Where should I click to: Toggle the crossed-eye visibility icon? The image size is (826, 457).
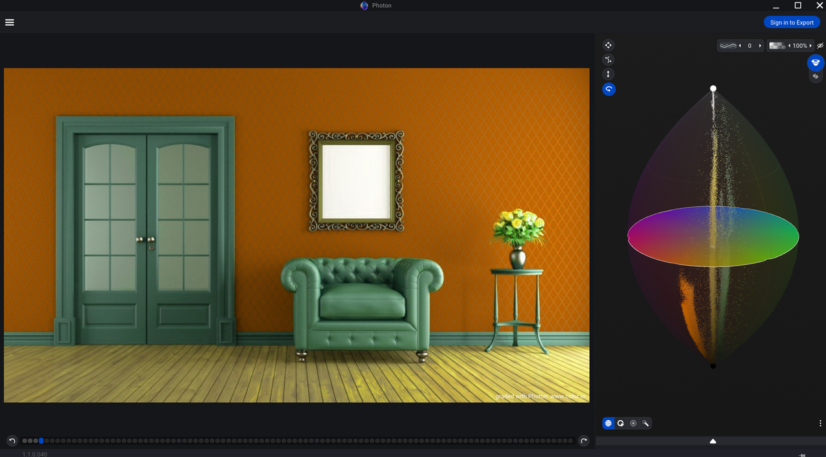(x=820, y=46)
